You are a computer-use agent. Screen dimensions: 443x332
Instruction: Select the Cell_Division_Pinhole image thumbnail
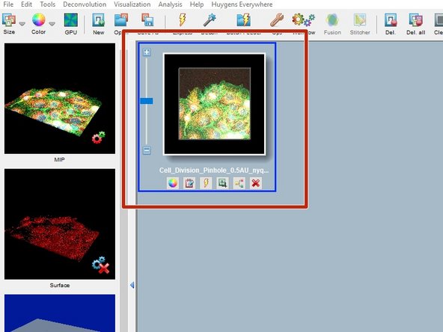pos(215,104)
